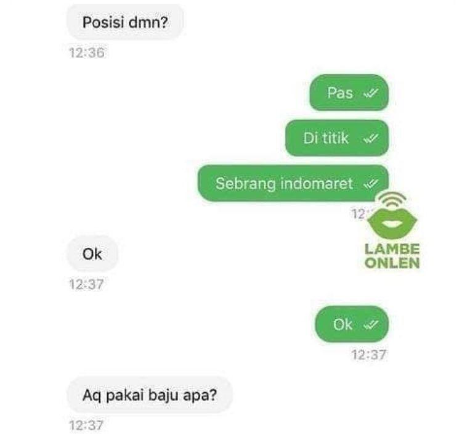Select the "Posisi dmn?" message bubble
The image size is (462, 434).
click(126, 22)
